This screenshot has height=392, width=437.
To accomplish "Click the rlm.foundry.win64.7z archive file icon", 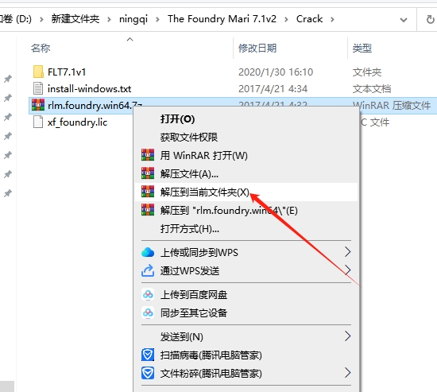I will [38, 105].
